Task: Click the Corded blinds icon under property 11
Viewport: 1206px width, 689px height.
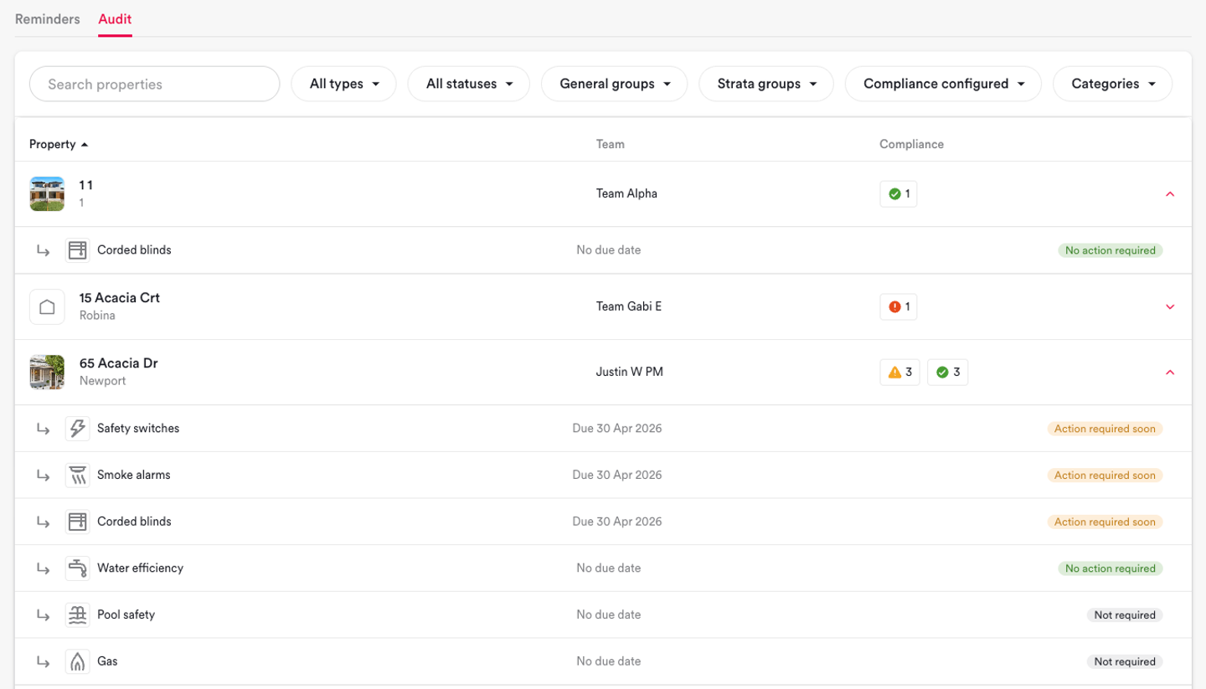Action: 77,250
